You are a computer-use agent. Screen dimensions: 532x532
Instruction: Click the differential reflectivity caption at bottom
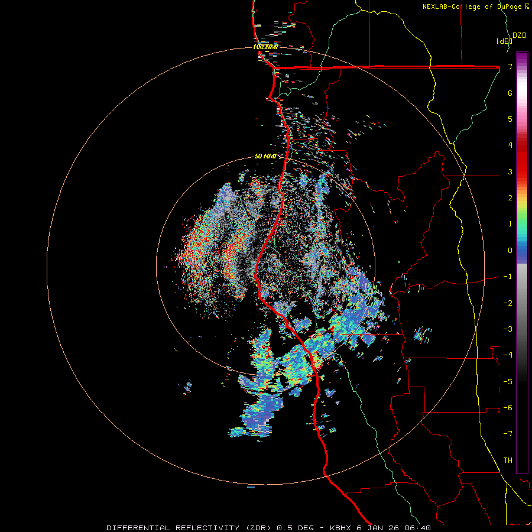coord(269,528)
